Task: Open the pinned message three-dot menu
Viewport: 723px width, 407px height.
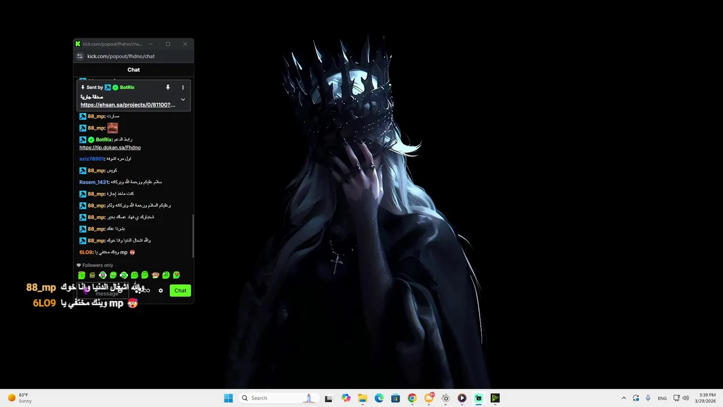Action: (x=182, y=88)
